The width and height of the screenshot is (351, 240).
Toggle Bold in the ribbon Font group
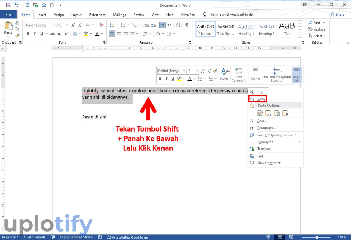pos(28,34)
